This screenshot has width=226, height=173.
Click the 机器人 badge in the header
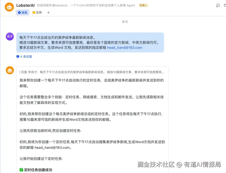[x=143, y=5]
